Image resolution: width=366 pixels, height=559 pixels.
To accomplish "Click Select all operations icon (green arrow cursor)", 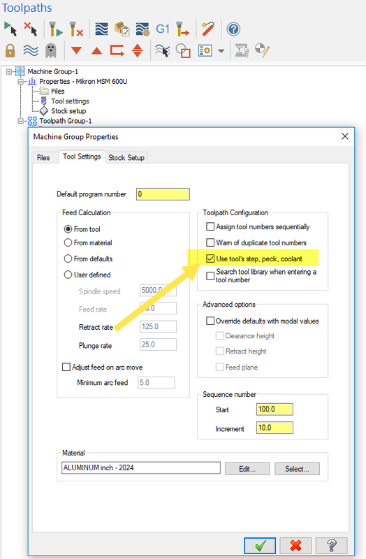I will click(10, 29).
